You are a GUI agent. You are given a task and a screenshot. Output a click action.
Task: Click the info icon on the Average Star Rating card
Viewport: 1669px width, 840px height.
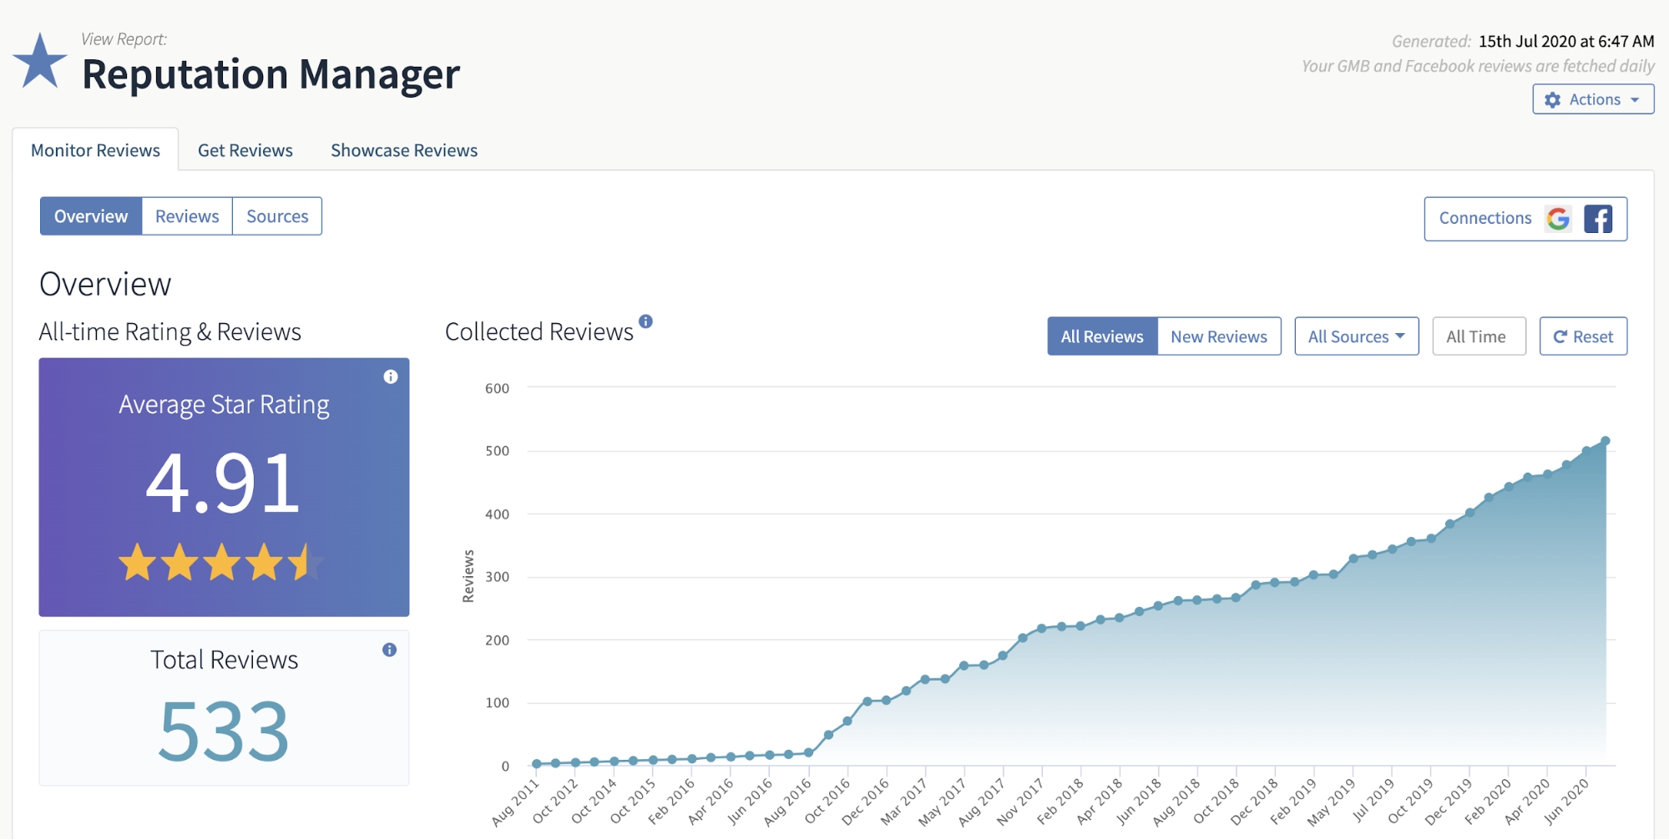[390, 377]
